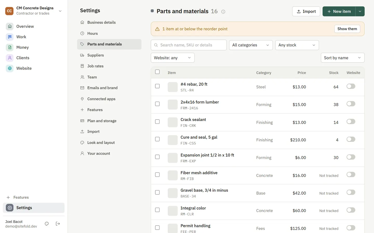Click the info icon beside Parts and materials
Screen dimensions: 374x233
pos(223,12)
